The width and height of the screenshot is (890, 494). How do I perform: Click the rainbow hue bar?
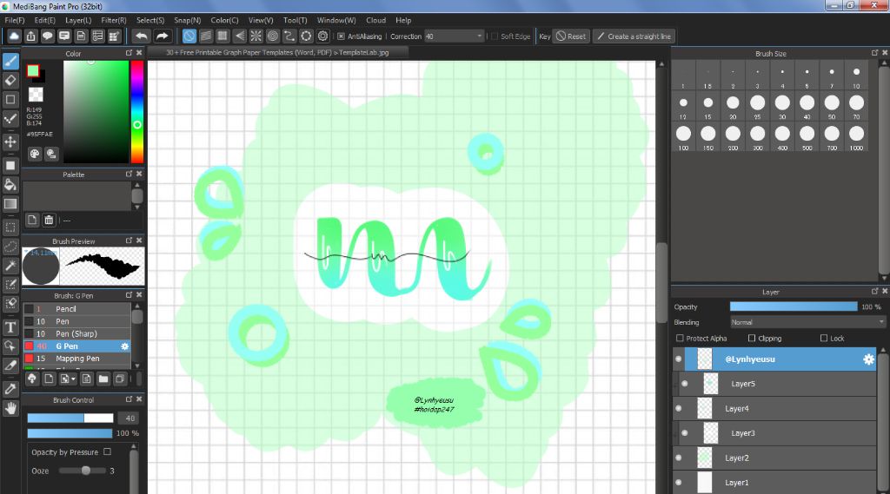(x=137, y=112)
